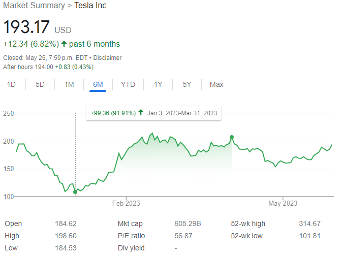Screen dimensions: 342x257
Task: Click the Disclaimer link
Action: 107,58
